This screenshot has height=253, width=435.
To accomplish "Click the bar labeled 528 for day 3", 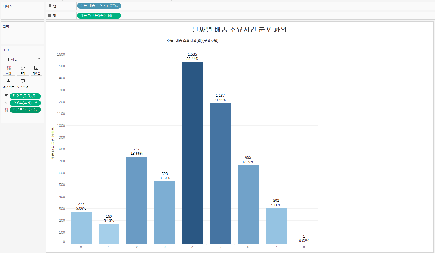I will [x=165, y=213].
